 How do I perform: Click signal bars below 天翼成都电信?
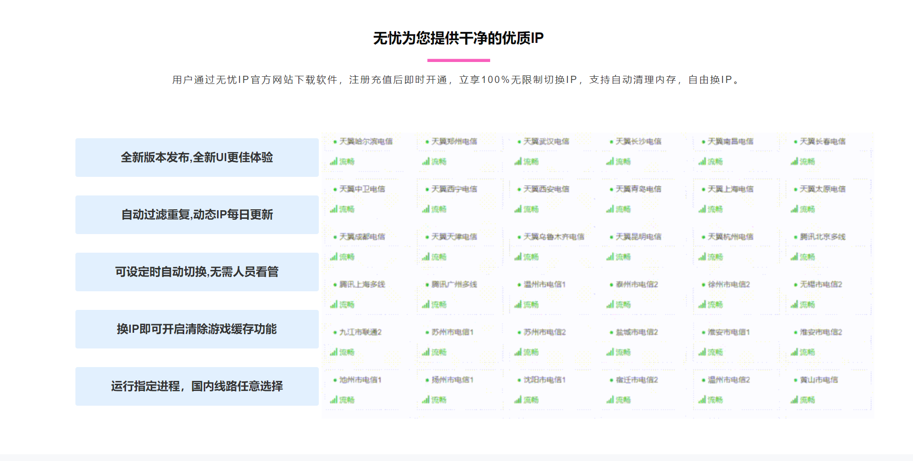click(x=334, y=256)
